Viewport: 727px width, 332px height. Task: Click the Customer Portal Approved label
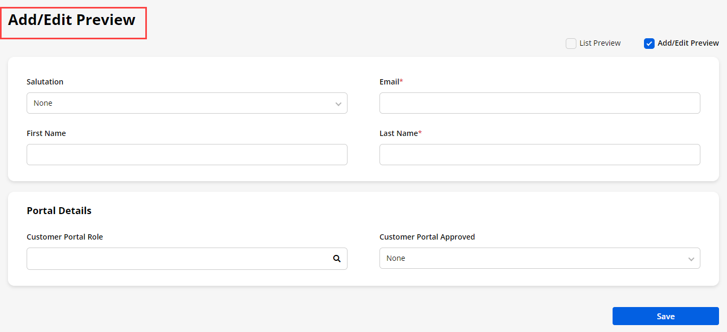(427, 237)
